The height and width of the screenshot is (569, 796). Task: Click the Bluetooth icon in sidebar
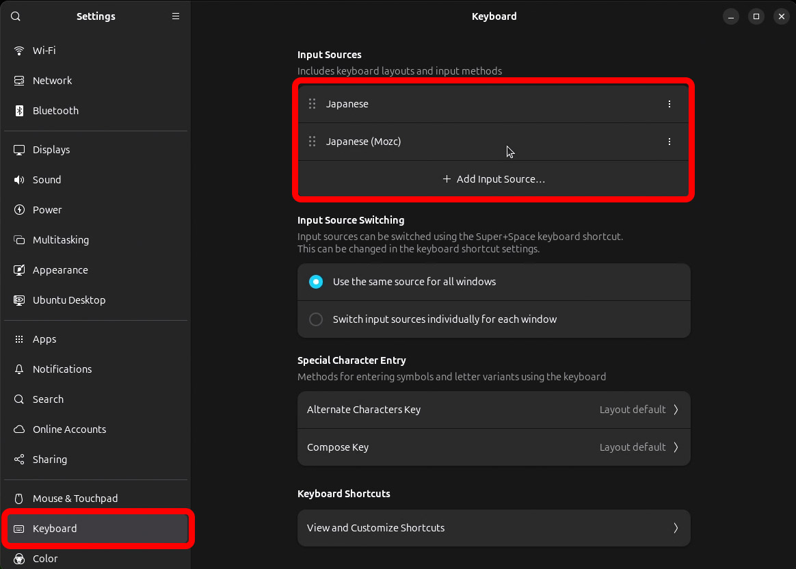coord(19,111)
